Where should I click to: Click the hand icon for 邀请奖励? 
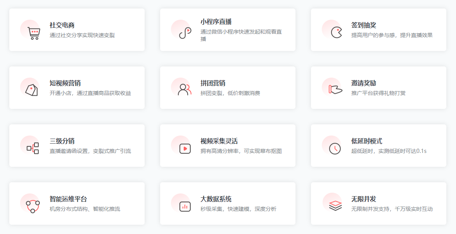click(x=335, y=89)
